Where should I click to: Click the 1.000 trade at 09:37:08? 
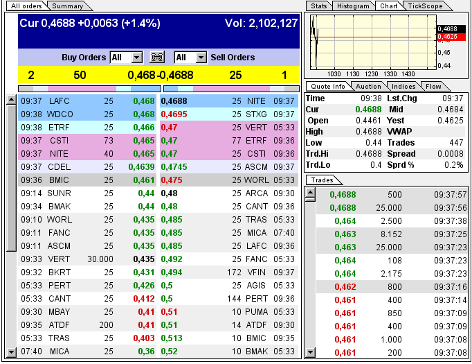(392, 340)
